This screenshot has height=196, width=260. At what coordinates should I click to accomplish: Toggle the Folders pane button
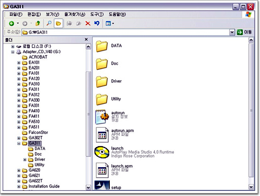point(58,23)
